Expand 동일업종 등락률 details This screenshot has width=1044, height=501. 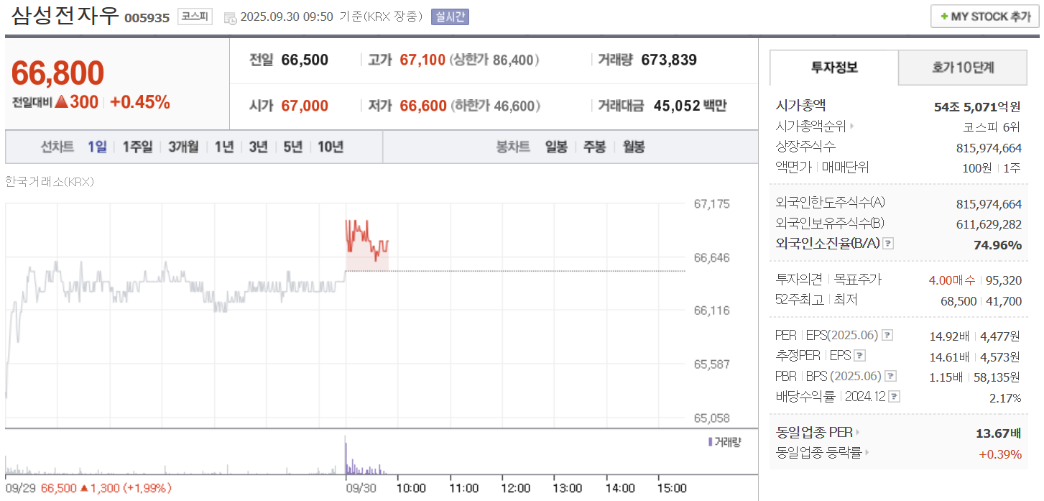[867, 453]
